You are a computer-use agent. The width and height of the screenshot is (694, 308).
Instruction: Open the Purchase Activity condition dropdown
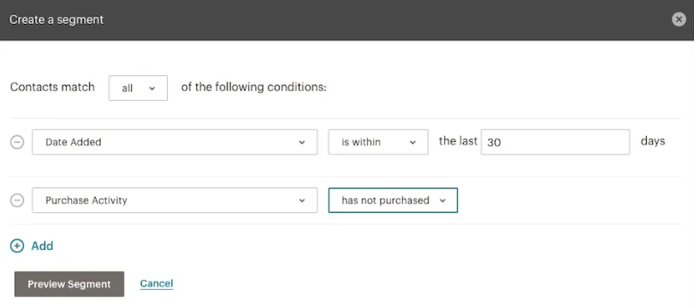[175, 200]
